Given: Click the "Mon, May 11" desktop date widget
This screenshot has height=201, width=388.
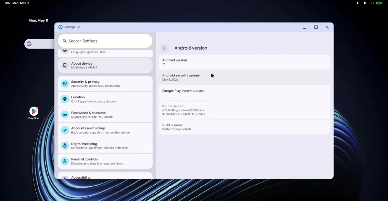Looking at the screenshot, I should tap(38, 20).
